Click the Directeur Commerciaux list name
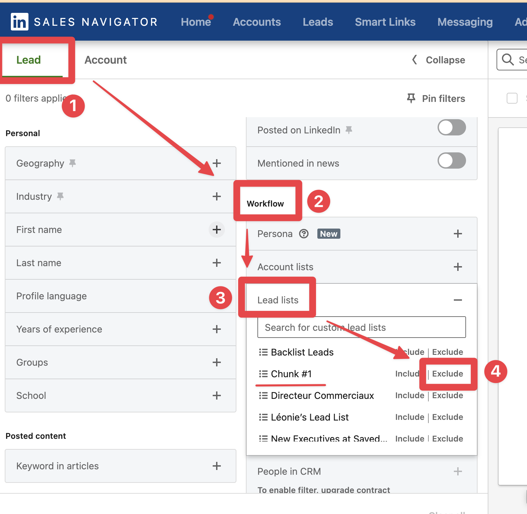This screenshot has width=527, height=514. pyautogui.click(x=322, y=395)
